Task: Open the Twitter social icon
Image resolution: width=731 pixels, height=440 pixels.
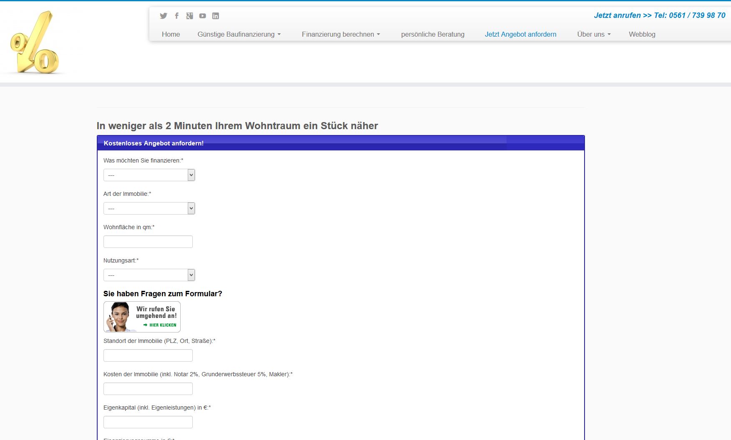Action: pos(163,16)
